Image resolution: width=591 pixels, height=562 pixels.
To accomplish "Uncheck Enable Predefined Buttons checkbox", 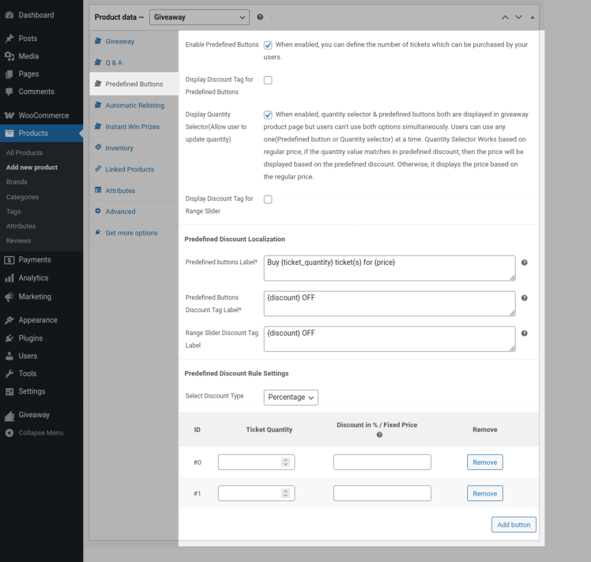I will pos(268,45).
